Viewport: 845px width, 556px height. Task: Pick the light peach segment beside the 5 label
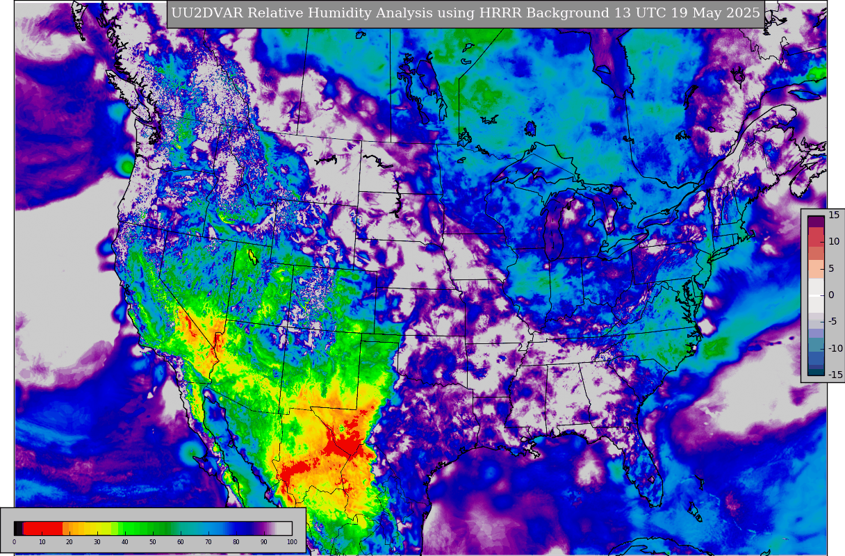pos(816,269)
